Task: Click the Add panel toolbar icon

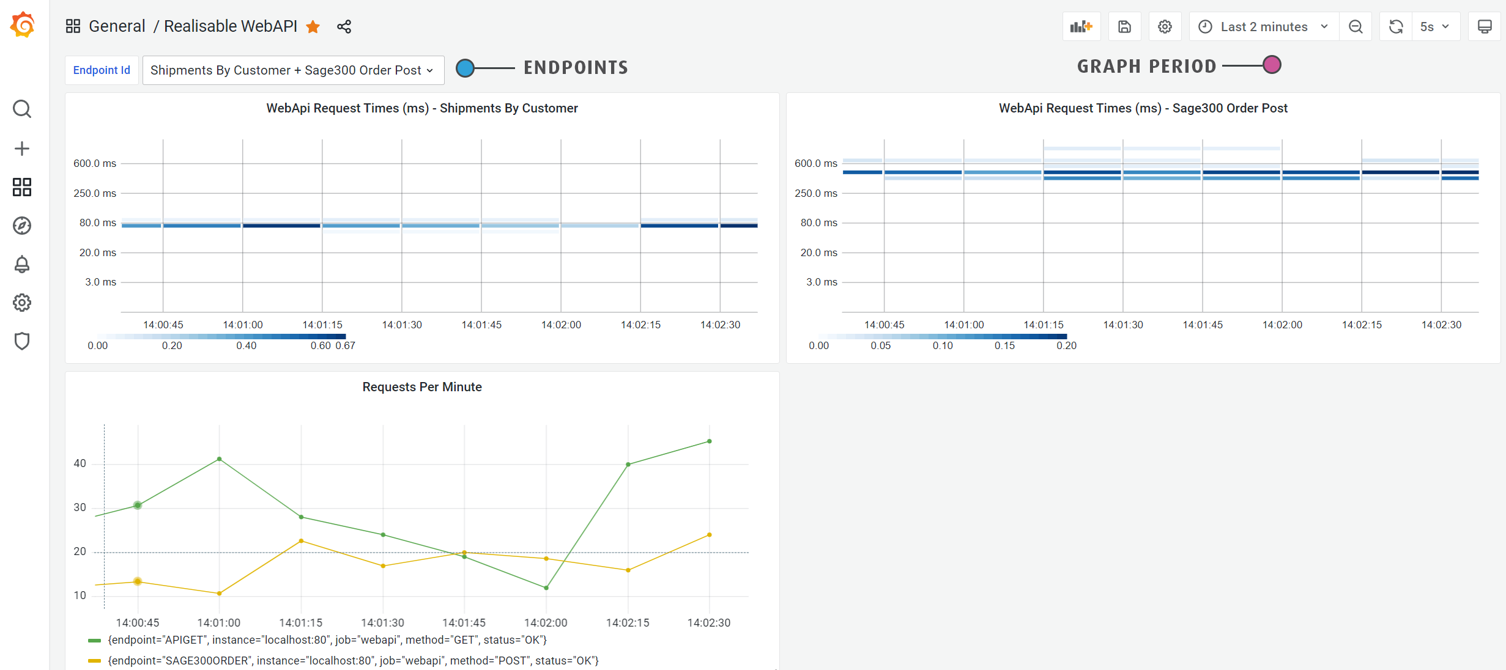Action: pos(1081,27)
